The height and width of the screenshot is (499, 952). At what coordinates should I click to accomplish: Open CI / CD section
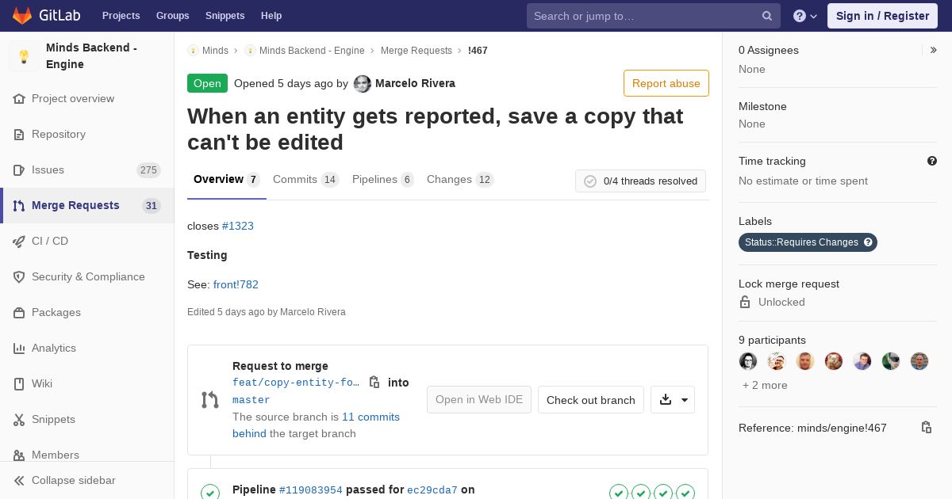(x=87, y=241)
